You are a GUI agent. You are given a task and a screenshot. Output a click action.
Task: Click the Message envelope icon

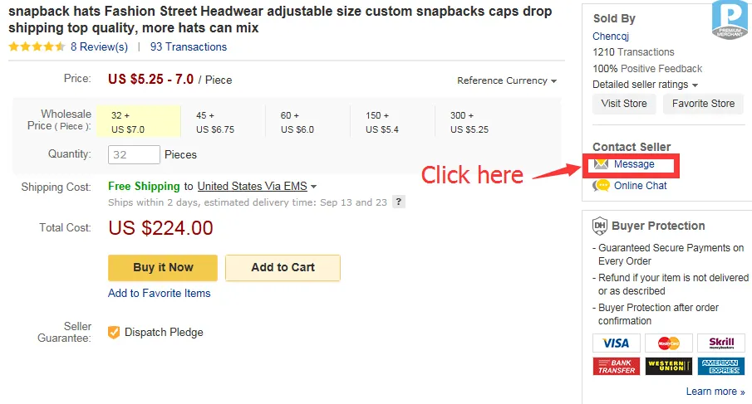(601, 164)
